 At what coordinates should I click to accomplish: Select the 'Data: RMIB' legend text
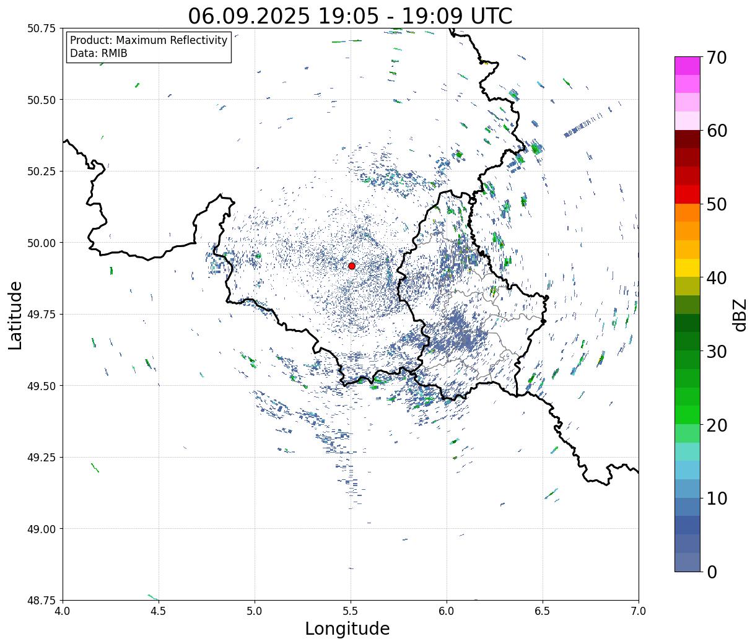pyautogui.click(x=98, y=53)
